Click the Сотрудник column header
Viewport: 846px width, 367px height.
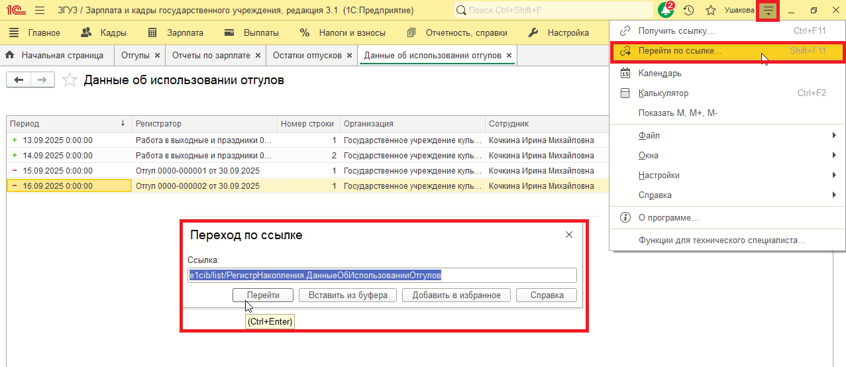click(x=546, y=124)
